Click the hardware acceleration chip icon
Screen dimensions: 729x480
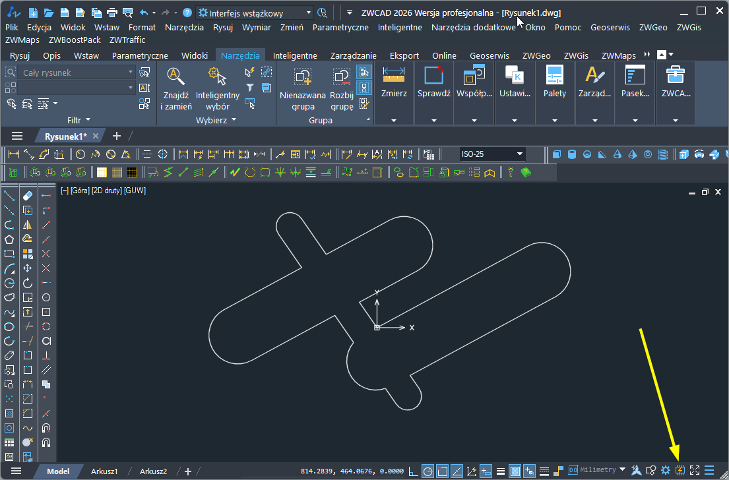pyautogui.click(x=680, y=470)
